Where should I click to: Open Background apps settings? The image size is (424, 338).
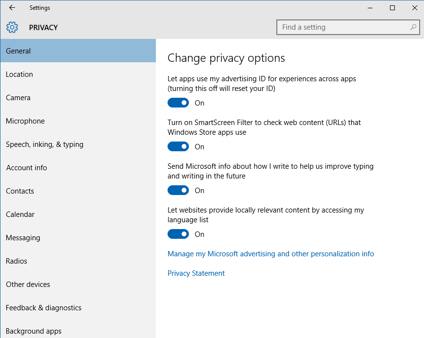pos(78,331)
